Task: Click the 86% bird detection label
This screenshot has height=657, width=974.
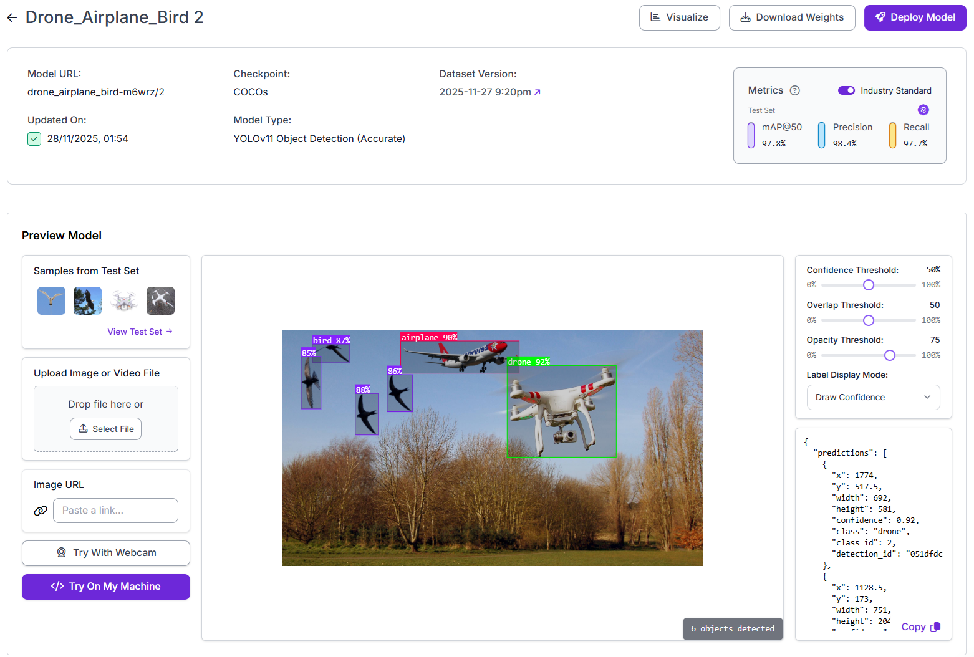Action: pyautogui.click(x=395, y=371)
